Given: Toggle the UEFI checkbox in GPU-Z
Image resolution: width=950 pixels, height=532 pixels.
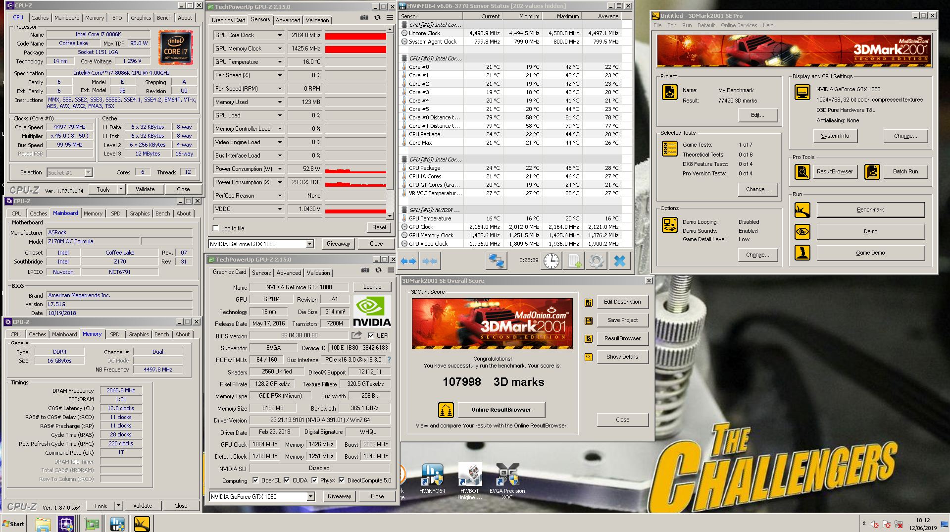Looking at the screenshot, I should tap(371, 335).
